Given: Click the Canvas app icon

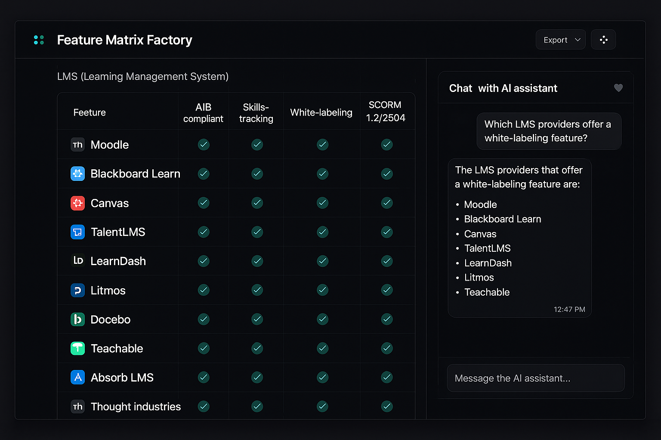Looking at the screenshot, I should coord(77,203).
